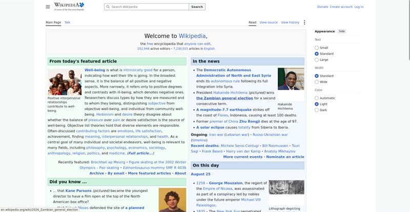Image resolution: width=410 pixels, height=212 pixels.
Task: Select Standard width option
Action: coord(317,76)
